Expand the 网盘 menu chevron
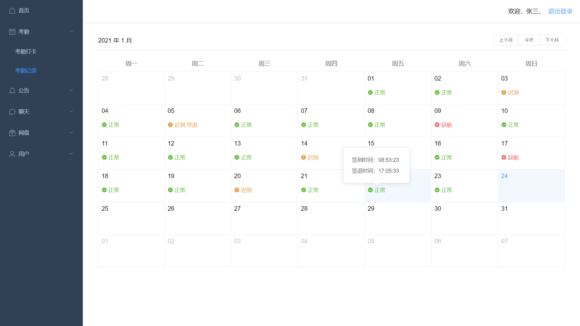 coord(71,133)
